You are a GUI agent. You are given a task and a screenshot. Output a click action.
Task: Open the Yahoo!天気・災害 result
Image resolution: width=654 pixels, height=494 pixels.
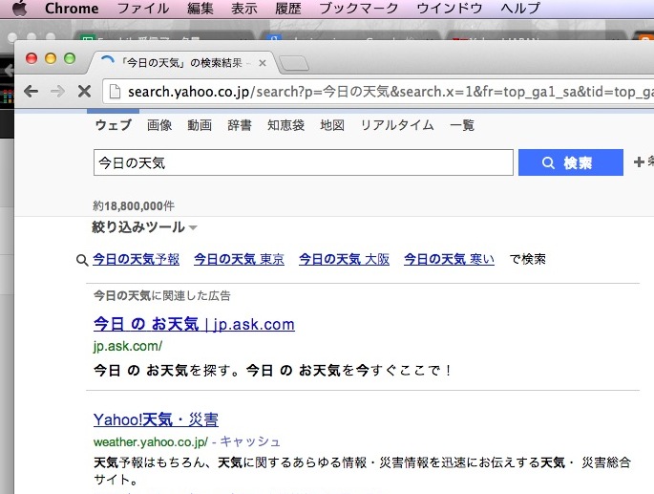click(x=156, y=419)
